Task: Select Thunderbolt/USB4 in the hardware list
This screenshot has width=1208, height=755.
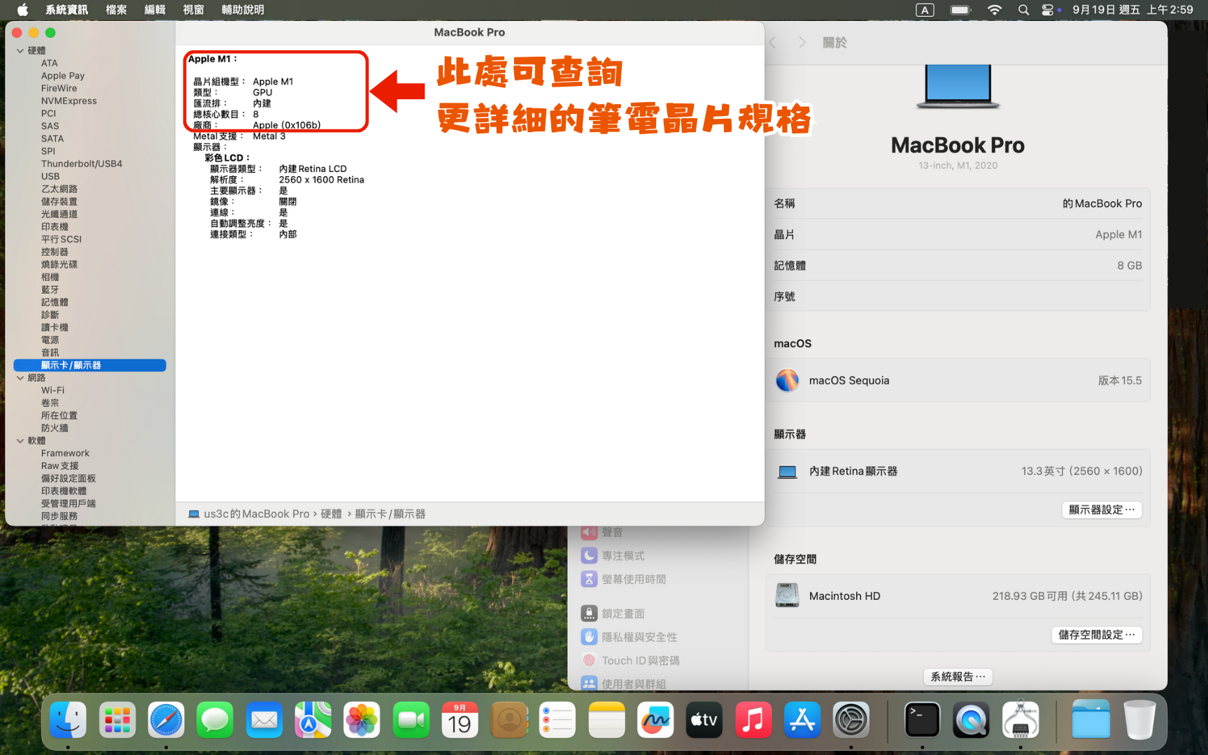Action: [81, 164]
